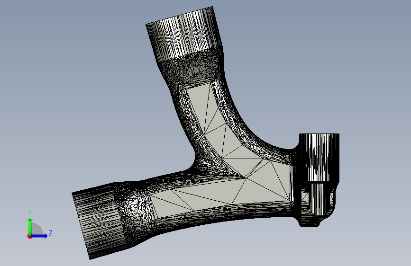411x266 pixels.
Task: Click the "Y" axis label
Action: click(30, 213)
